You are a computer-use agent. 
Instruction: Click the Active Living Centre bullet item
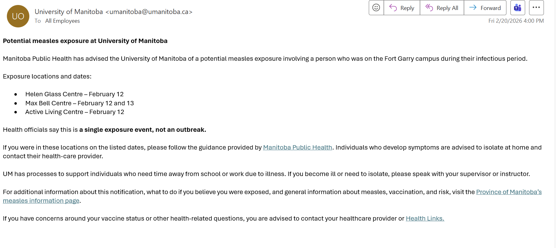pos(75,112)
